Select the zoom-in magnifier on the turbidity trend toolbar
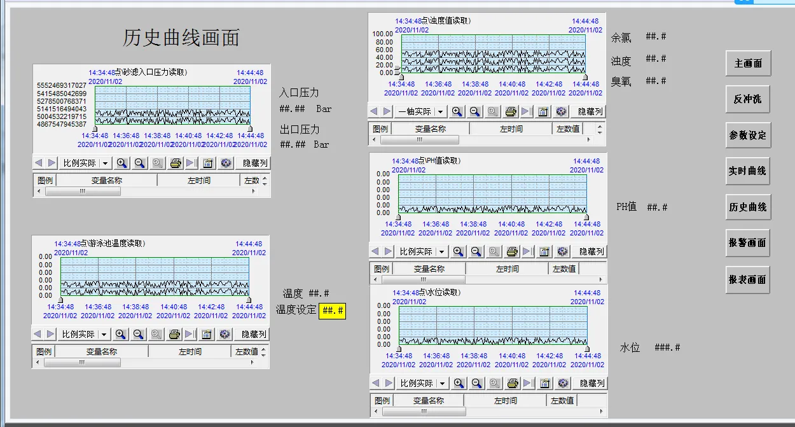 (457, 111)
